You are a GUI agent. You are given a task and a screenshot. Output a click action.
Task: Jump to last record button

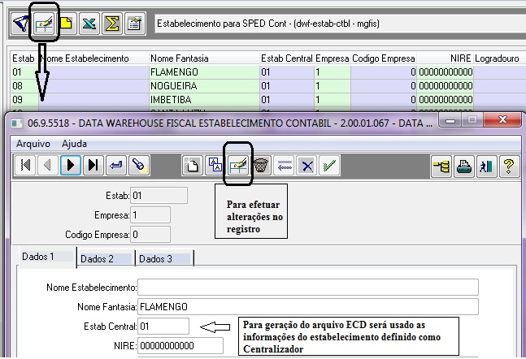pyautogui.click(x=93, y=165)
